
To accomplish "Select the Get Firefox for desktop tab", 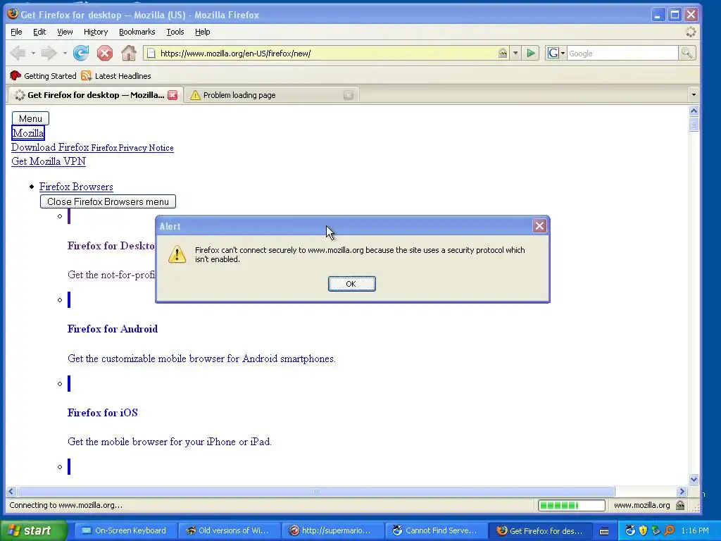I will click(95, 95).
